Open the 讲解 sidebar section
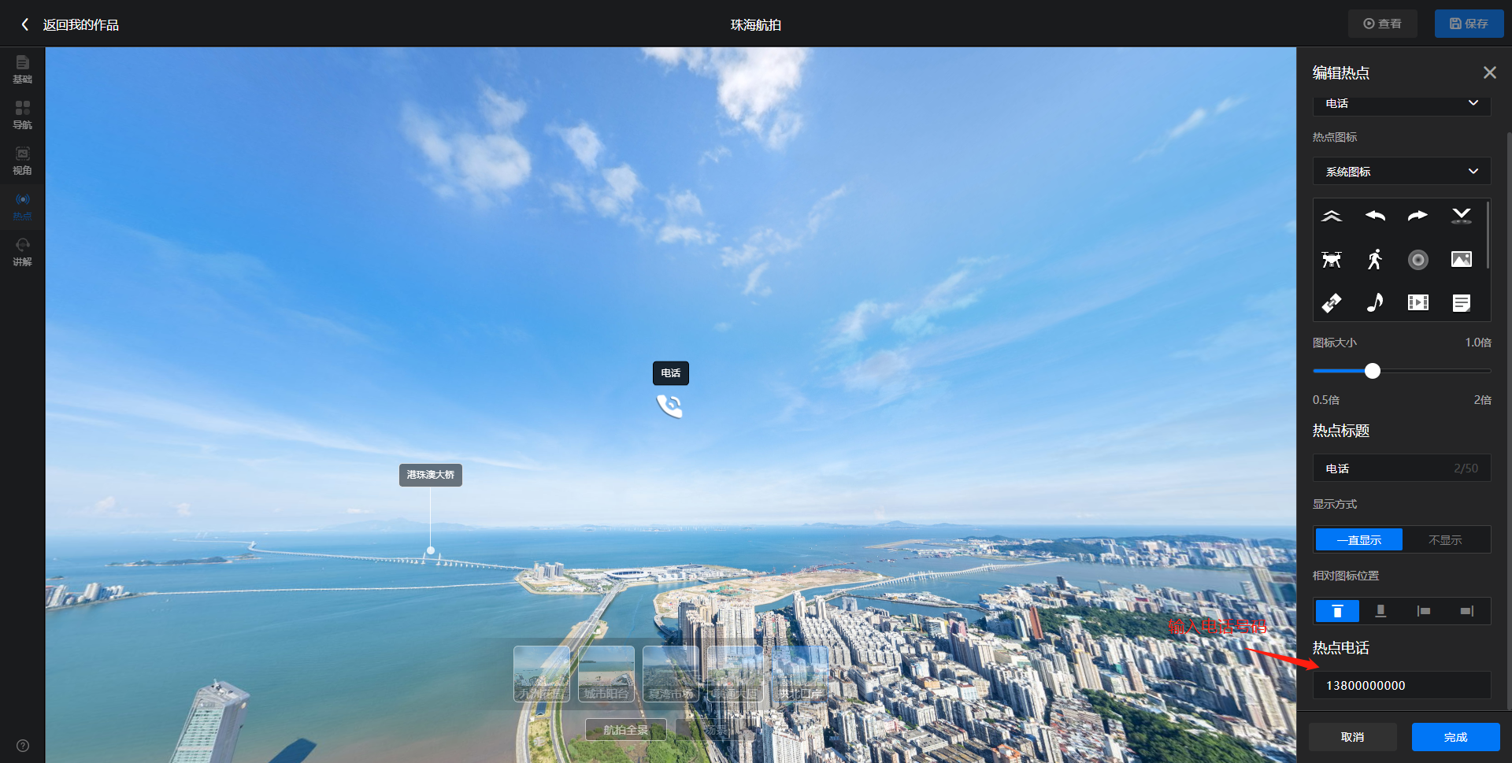Image resolution: width=1512 pixels, height=763 pixels. tap(22, 252)
